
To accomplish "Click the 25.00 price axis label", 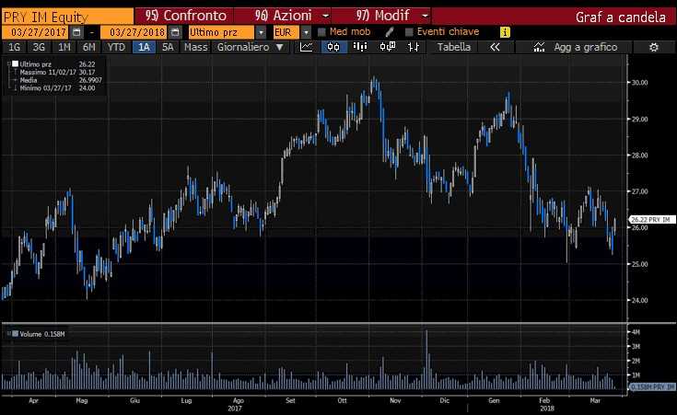I will (639, 263).
